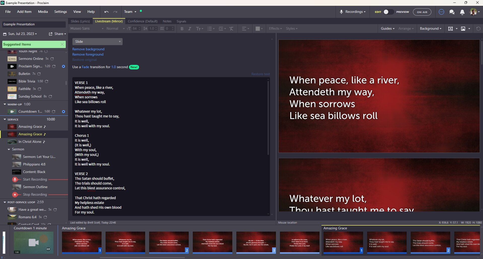Click the notification bell icon
The image size is (483, 259).
[462, 12]
